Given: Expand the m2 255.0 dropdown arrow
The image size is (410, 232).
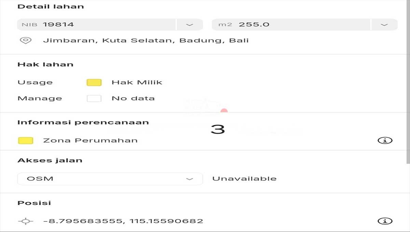Looking at the screenshot, I should click(x=384, y=25).
